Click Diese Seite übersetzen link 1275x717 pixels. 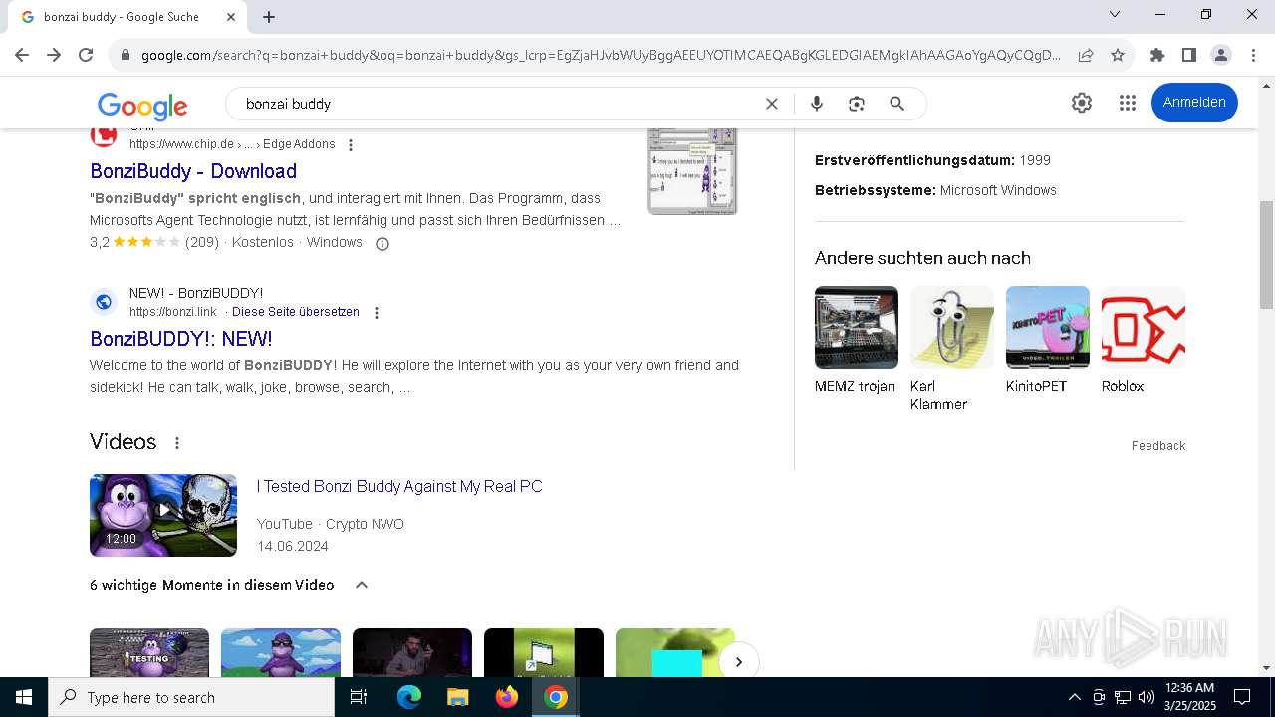point(296,312)
